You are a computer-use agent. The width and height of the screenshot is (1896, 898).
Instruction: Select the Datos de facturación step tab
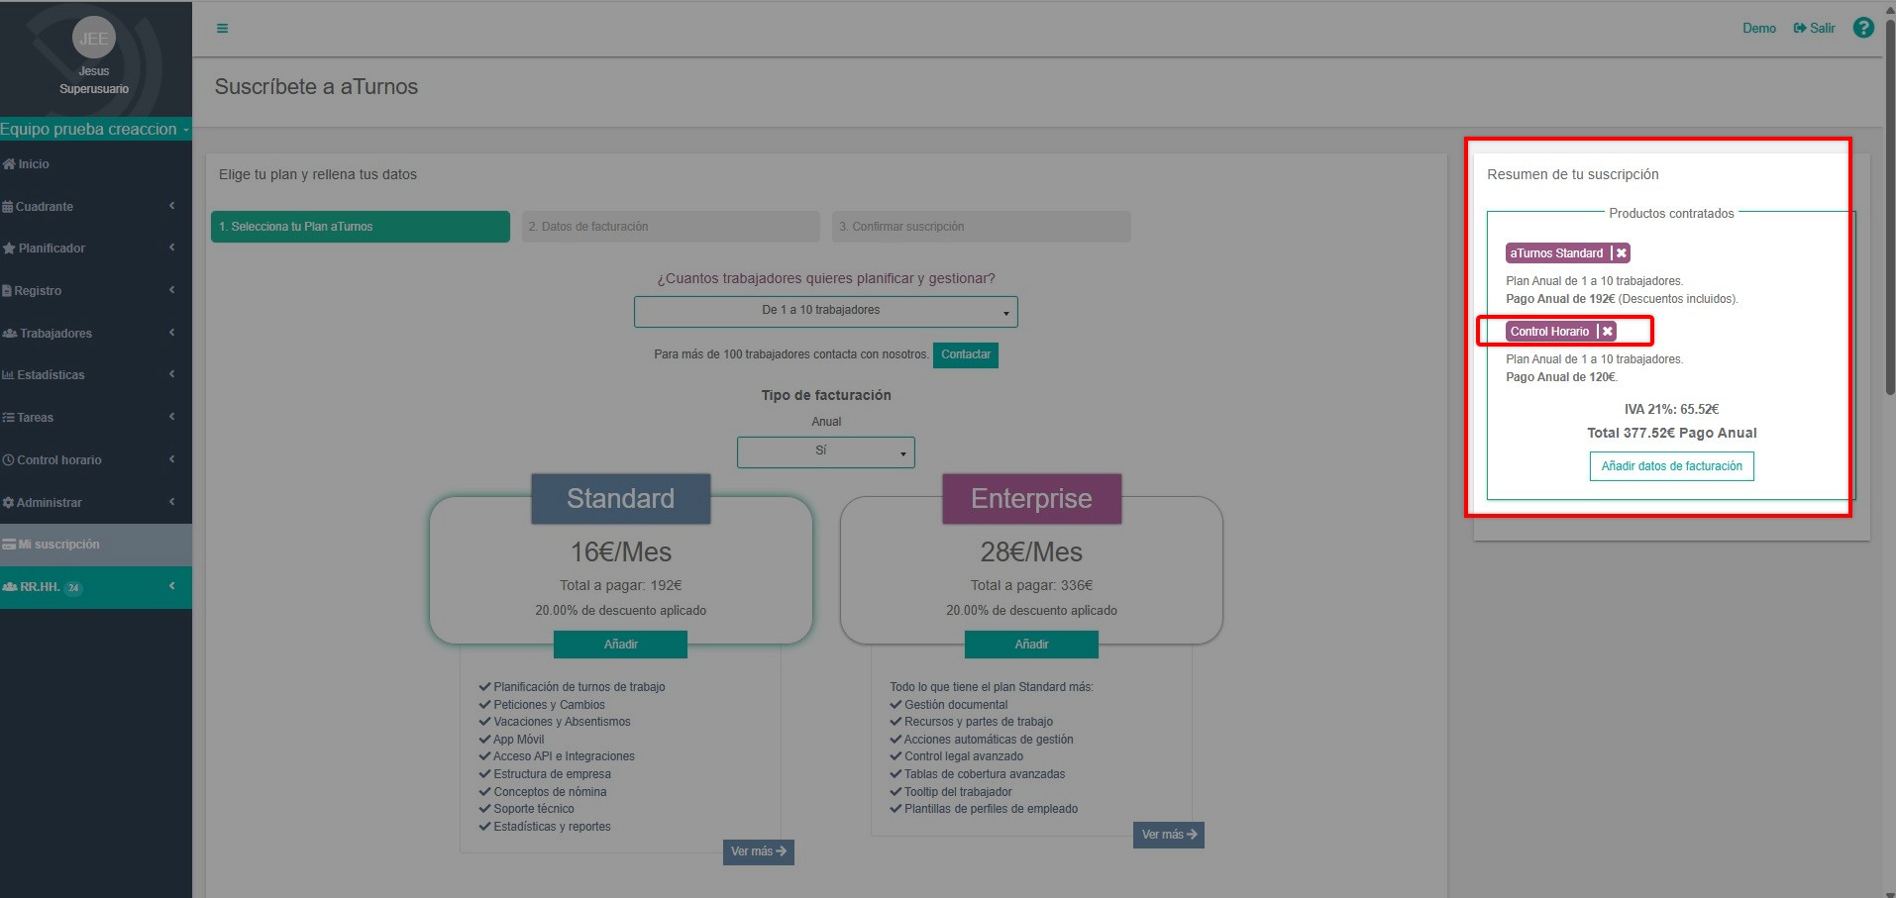(x=671, y=227)
